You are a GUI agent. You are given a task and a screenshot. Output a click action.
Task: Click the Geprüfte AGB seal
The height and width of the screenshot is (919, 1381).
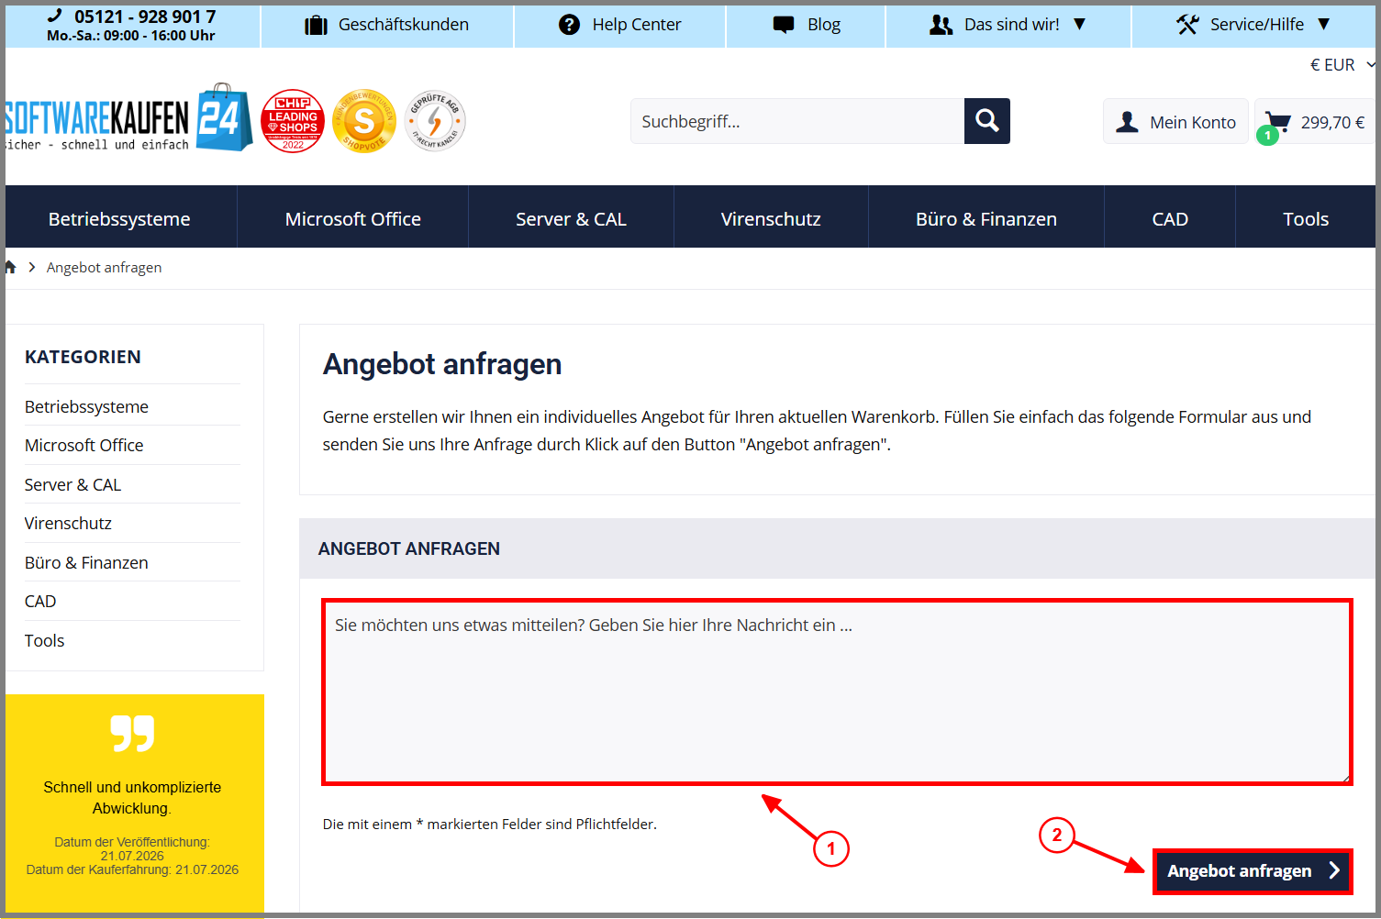[435, 121]
